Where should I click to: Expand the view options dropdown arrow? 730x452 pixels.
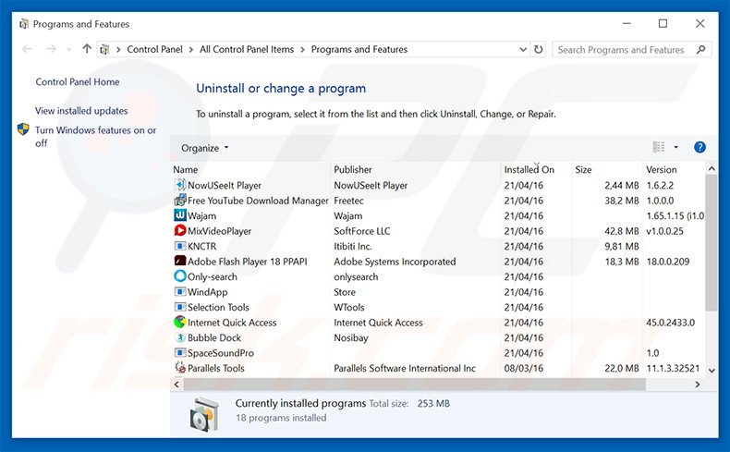pos(676,147)
